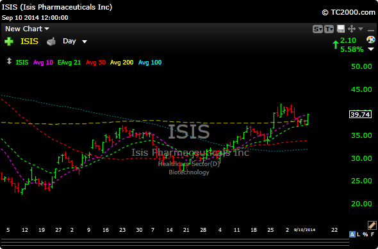Click the ISIS (Isis Pharmaceuticals Inc) title text
The width and height of the screenshot is (378, 249).
point(57,7)
